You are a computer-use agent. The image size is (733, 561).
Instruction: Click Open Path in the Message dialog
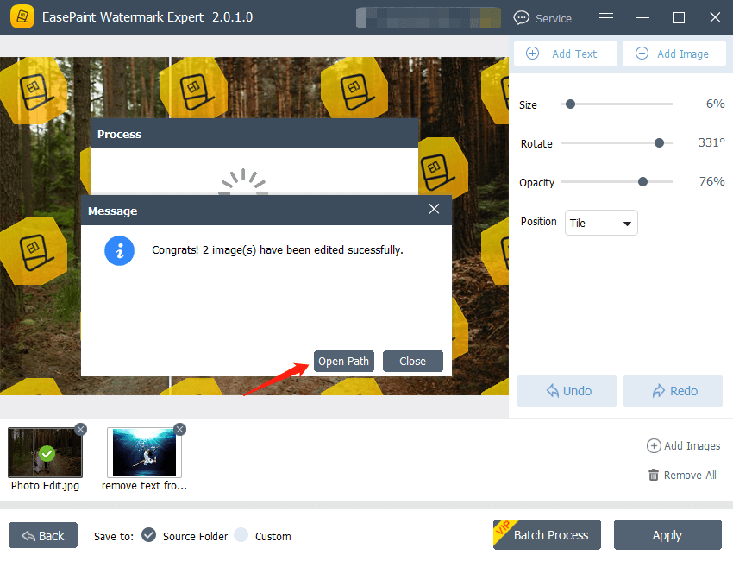(x=343, y=362)
